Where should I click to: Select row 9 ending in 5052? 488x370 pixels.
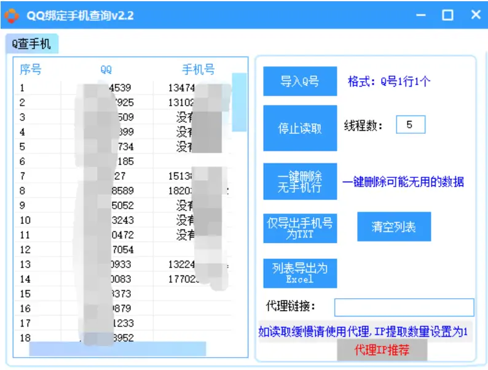(124, 206)
